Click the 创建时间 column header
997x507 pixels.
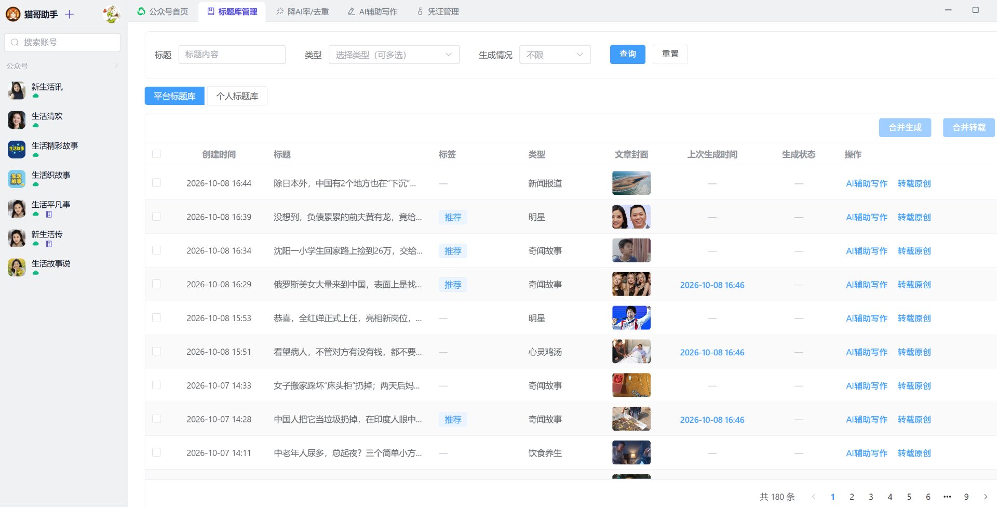pyautogui.click(x=219, y=154)
